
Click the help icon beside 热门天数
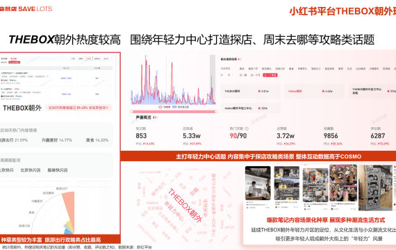pos(247,128)
